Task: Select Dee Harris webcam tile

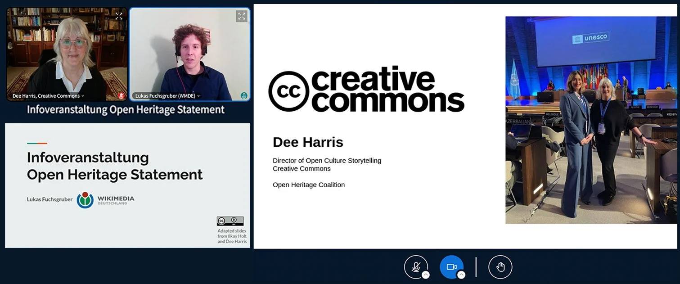Action: pos(67,54)
